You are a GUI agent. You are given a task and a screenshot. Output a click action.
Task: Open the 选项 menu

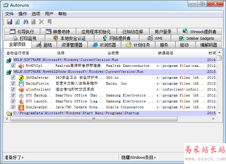(36, 14)
